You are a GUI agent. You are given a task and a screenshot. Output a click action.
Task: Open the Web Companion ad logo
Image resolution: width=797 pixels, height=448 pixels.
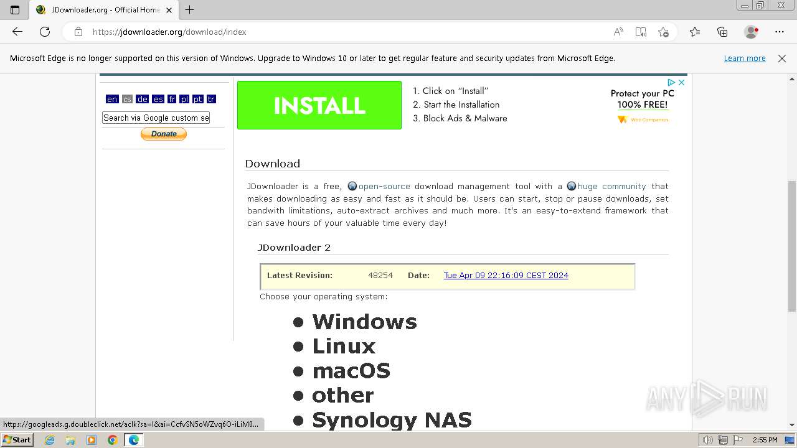click(x=643, y=119)
